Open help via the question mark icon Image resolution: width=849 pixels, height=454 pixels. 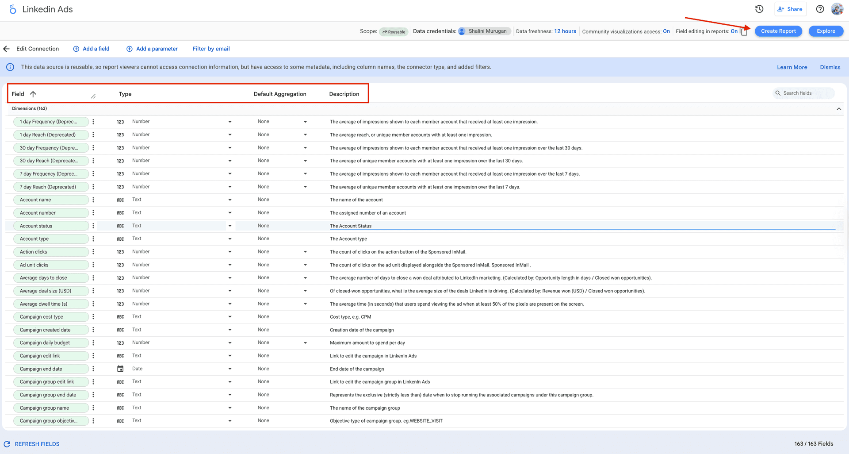(820, 9)
